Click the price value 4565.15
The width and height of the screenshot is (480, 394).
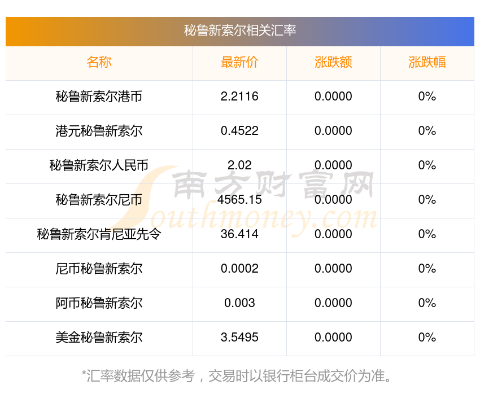tap(239, 200)
